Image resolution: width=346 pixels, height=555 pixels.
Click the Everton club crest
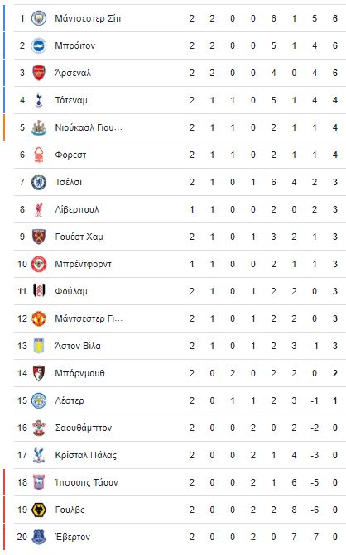(39, 537)
